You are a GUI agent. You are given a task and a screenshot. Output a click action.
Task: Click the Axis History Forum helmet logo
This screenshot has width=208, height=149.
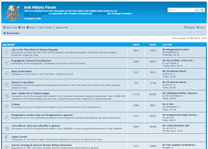click(x=13, y=13)
